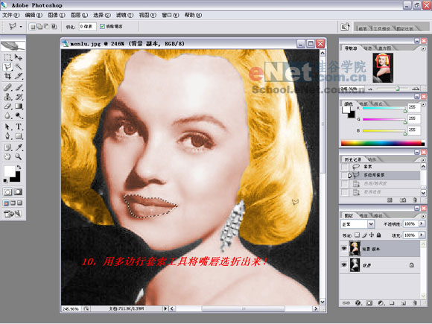Select the Polygonal Lasso tool in toolbox
The image size is (432, 324).
tap(7, 66)
